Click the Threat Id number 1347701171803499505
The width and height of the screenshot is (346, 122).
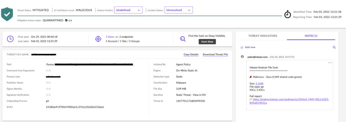tap(191, 101)
